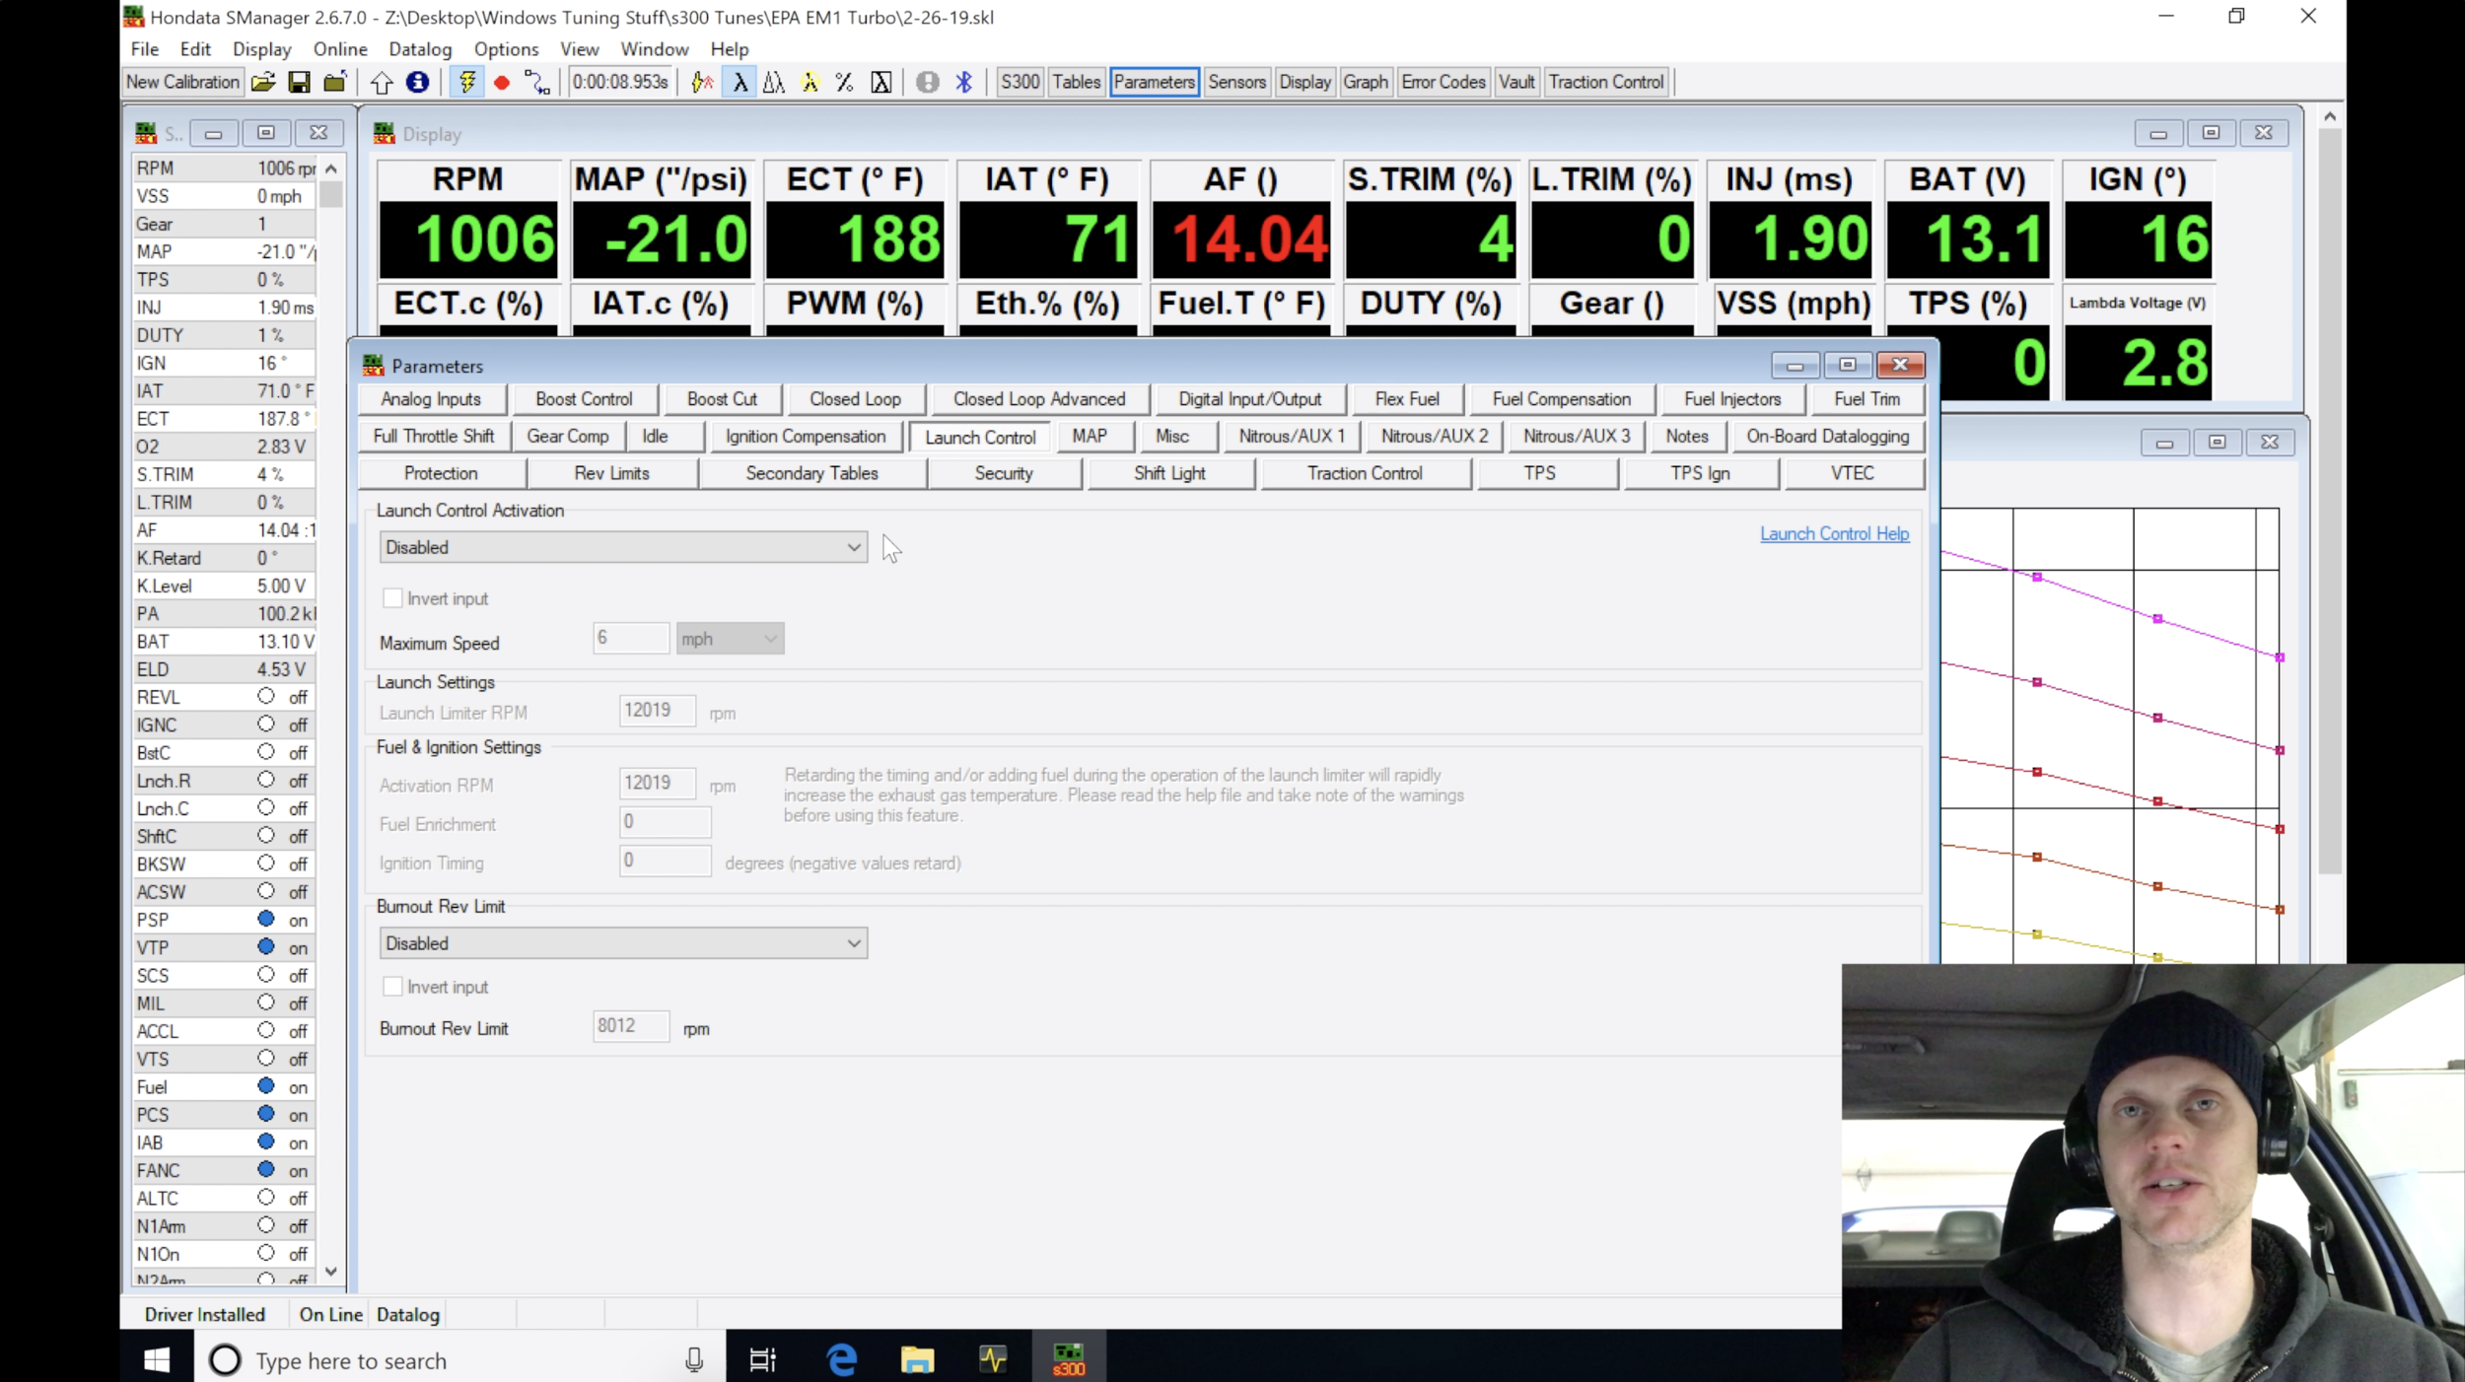Click the Sensors toolbar button
The height and width of the screenshot is (1382, 2465).
(x=1236, y=83)
